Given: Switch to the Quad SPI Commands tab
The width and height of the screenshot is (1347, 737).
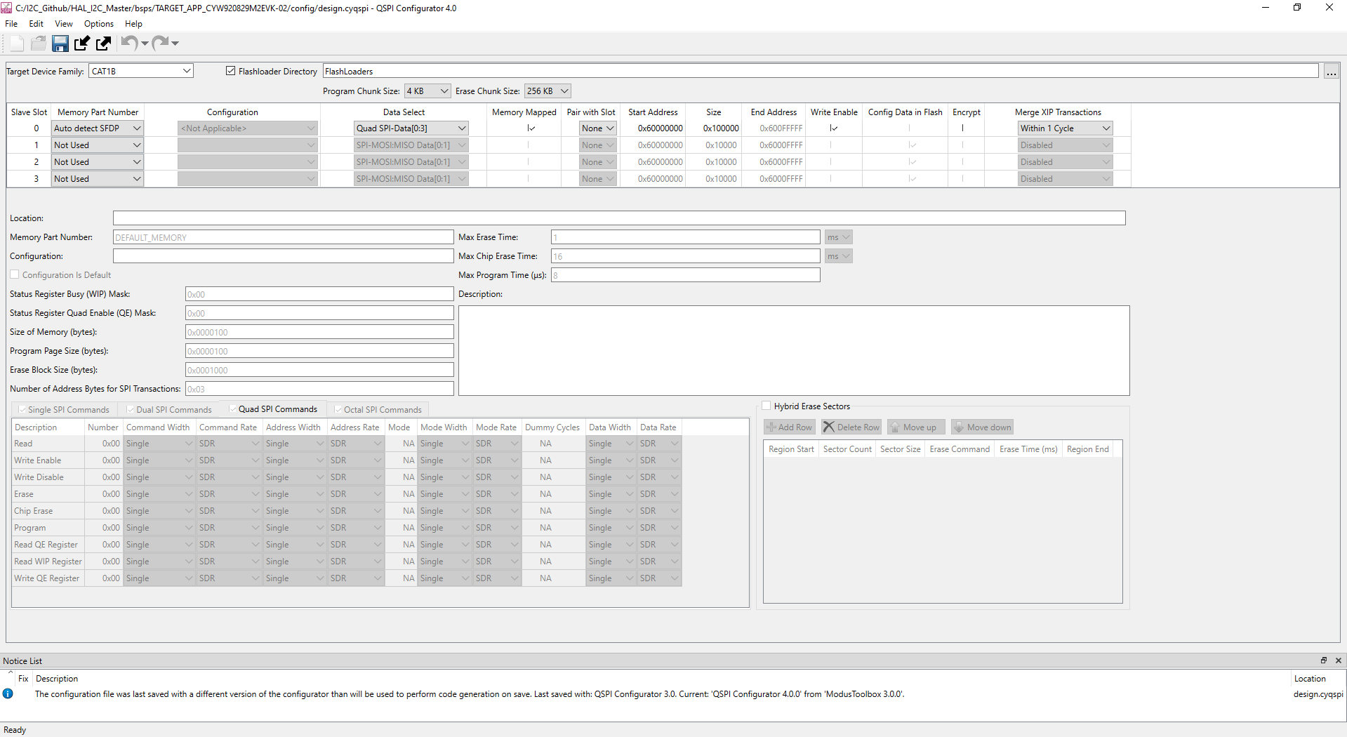Looking at the screenshot, I should coord(274,409).
